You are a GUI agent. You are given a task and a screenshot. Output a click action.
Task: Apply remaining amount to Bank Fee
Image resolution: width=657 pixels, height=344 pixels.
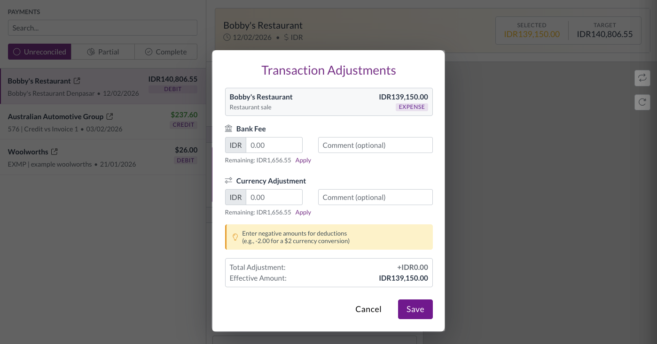[303, 160]
